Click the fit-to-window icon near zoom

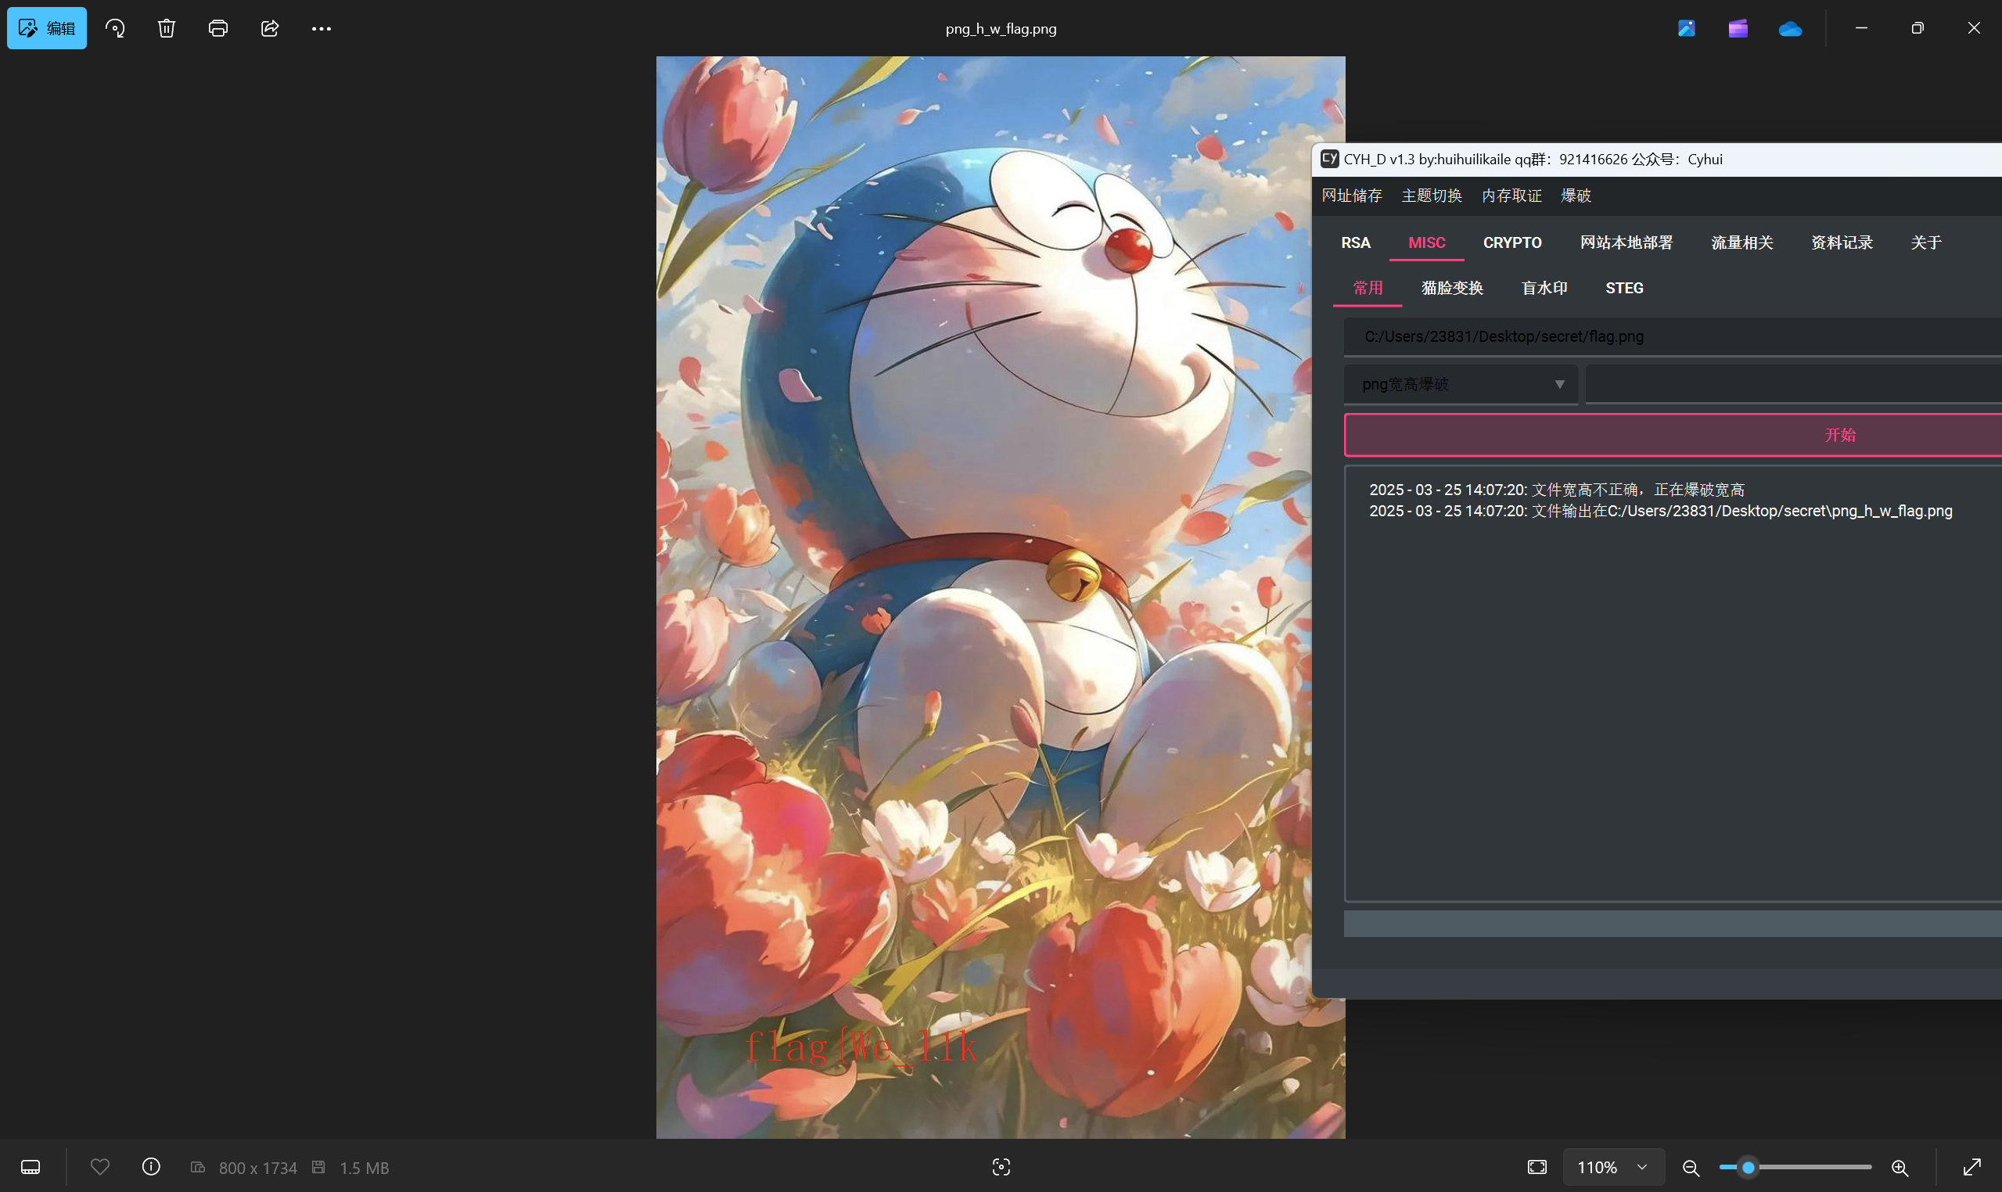[1537, 1167]
